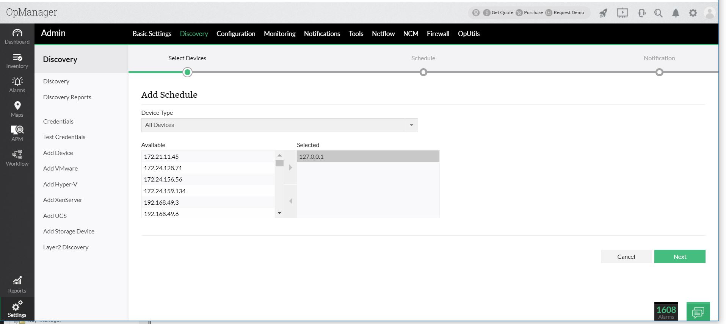The width and height of the screenshot is (726, 324).
Task: Open the Dashboard from the sidebar
Action: coord(17,36)
